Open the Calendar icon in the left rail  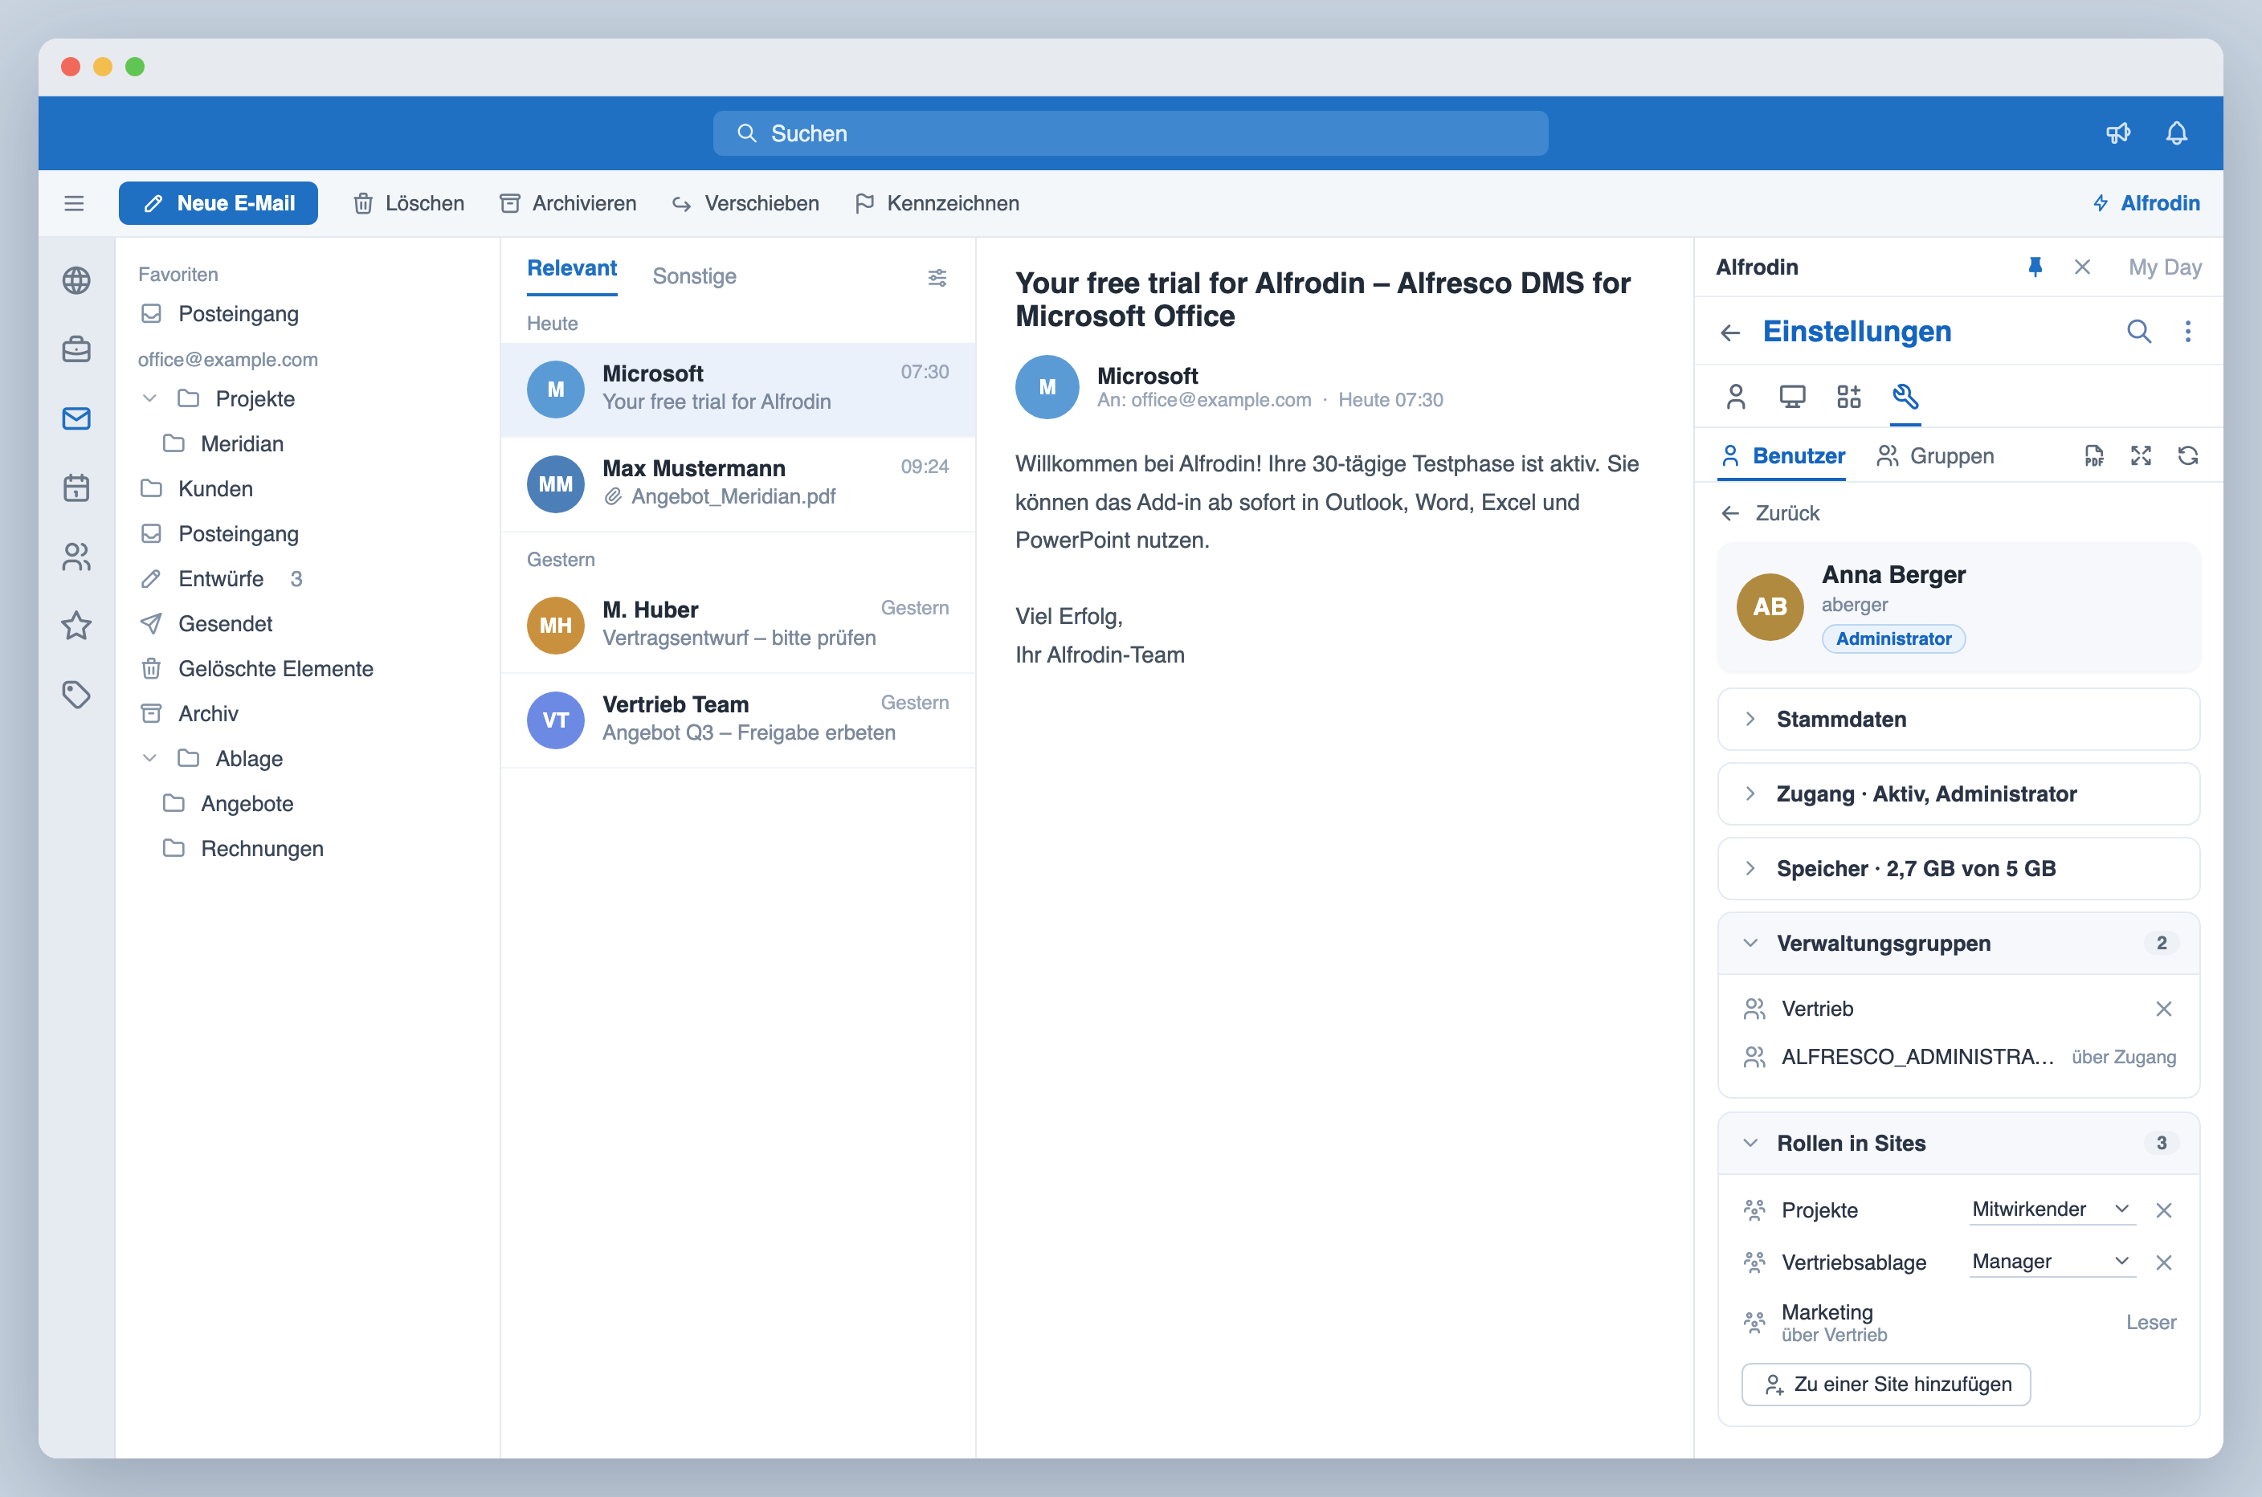(76, 487)
